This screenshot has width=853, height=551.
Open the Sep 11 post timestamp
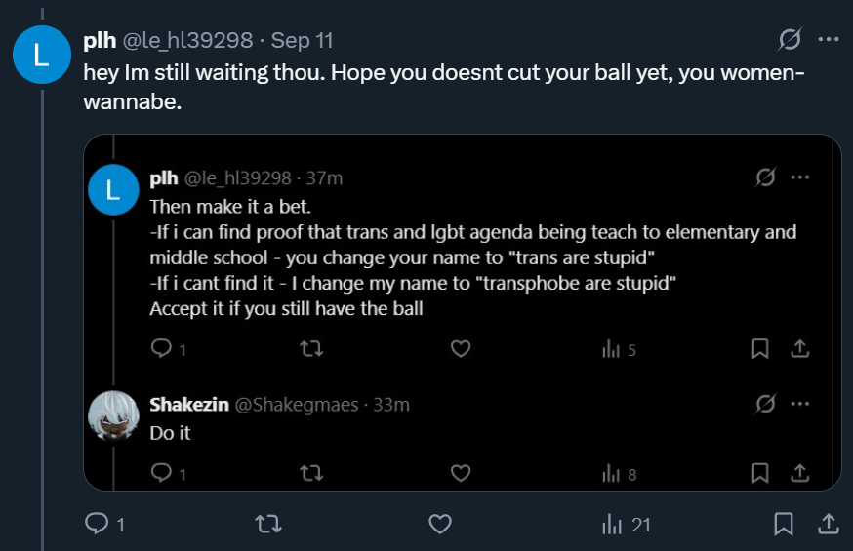(302, 41)
